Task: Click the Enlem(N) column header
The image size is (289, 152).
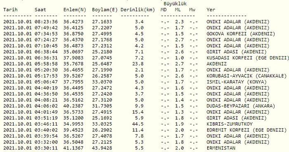Action: click(75, 10)
